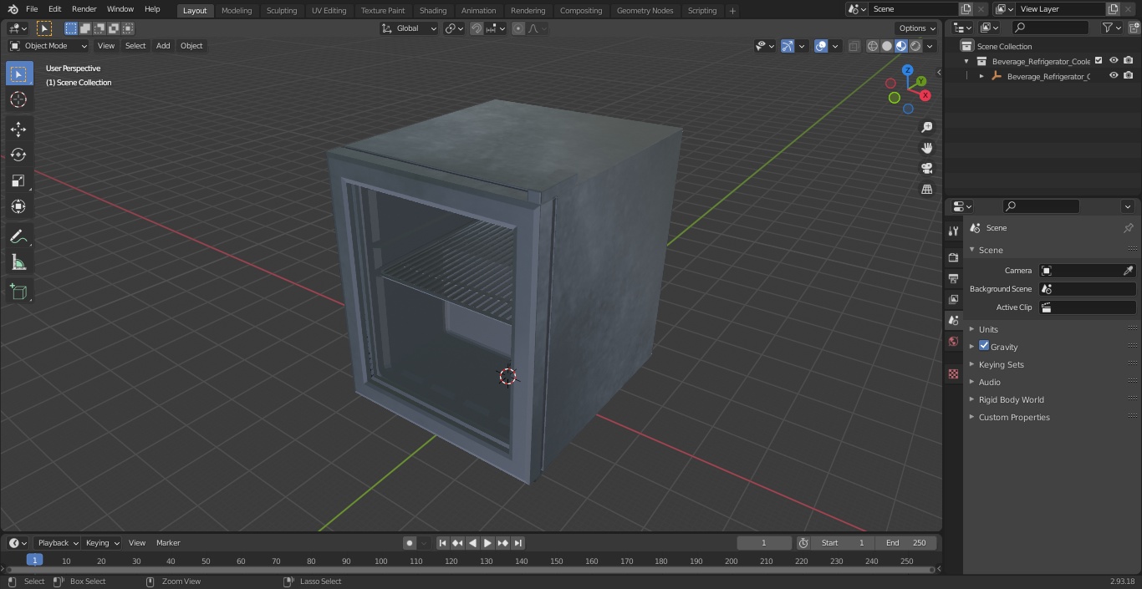Switch orthographic/perspective grid icon
The image size is (1142, 589).
point(926,190)
